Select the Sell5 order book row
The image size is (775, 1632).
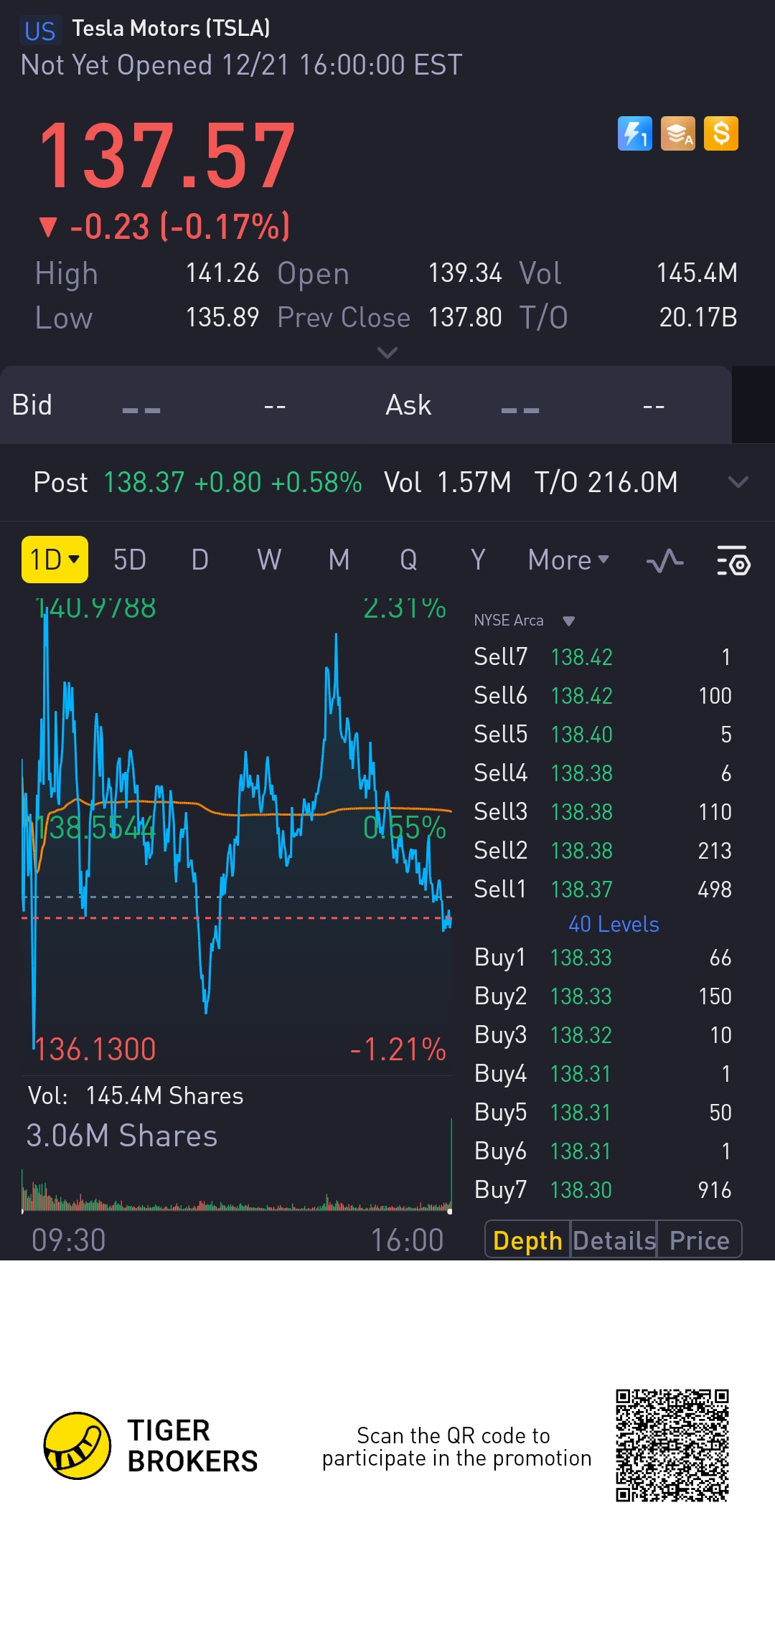click(603, 735)
